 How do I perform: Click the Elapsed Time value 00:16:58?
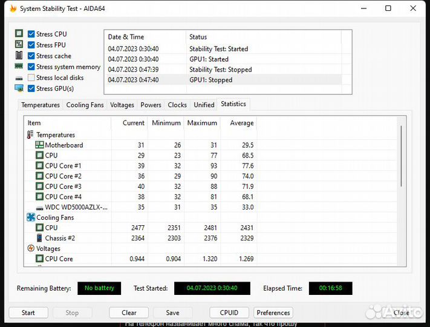(330, 288)
